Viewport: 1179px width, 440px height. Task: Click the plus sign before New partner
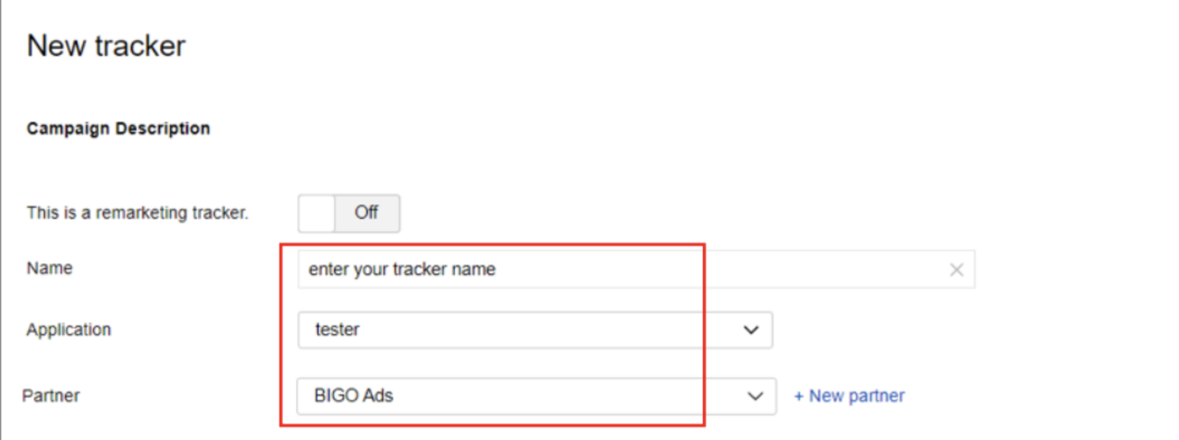pyautogui.click(x=798, y=396)
